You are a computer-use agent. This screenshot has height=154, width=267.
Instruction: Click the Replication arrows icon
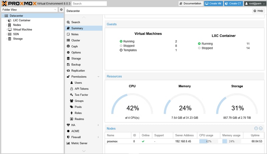click(x=68, y=71)
